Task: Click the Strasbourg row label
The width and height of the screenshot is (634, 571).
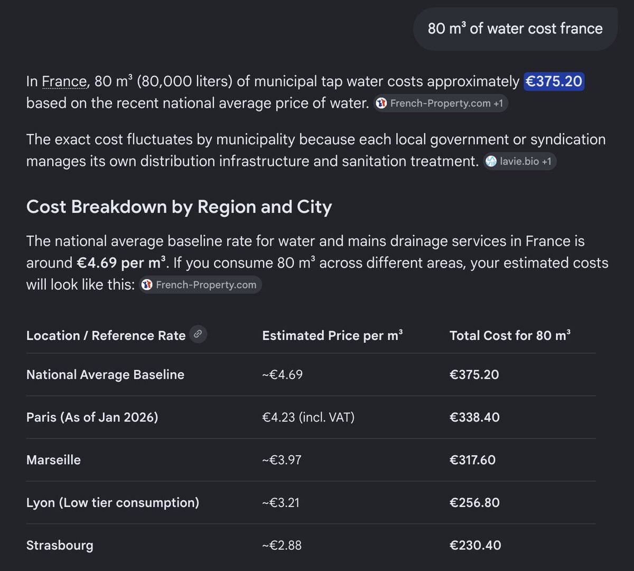Action: [60, 545]
